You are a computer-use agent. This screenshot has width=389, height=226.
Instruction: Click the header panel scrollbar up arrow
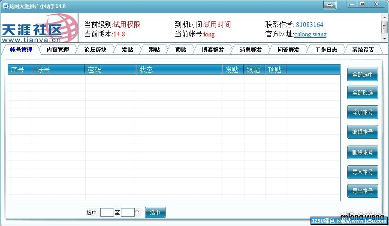click(385, 17)
